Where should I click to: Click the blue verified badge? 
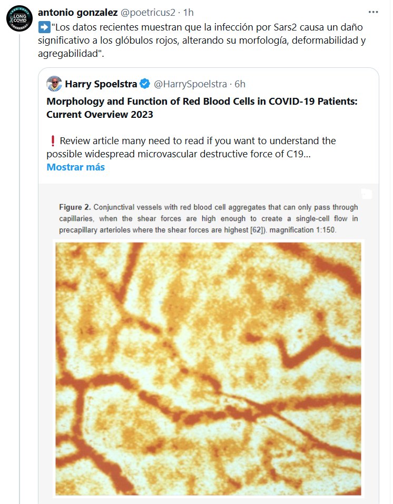pos(144,84)
